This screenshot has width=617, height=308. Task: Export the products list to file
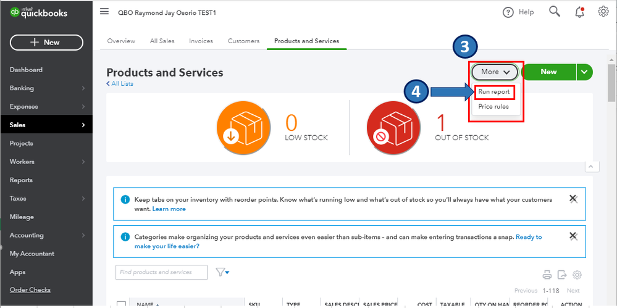coord(562,275)
